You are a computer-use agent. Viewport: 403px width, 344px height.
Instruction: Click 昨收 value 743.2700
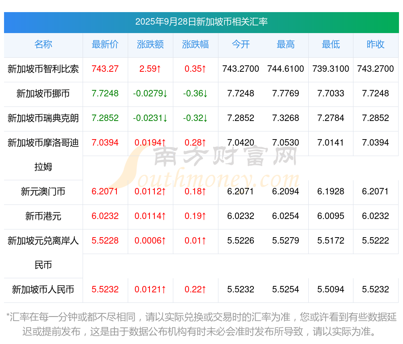click(376, 69)
